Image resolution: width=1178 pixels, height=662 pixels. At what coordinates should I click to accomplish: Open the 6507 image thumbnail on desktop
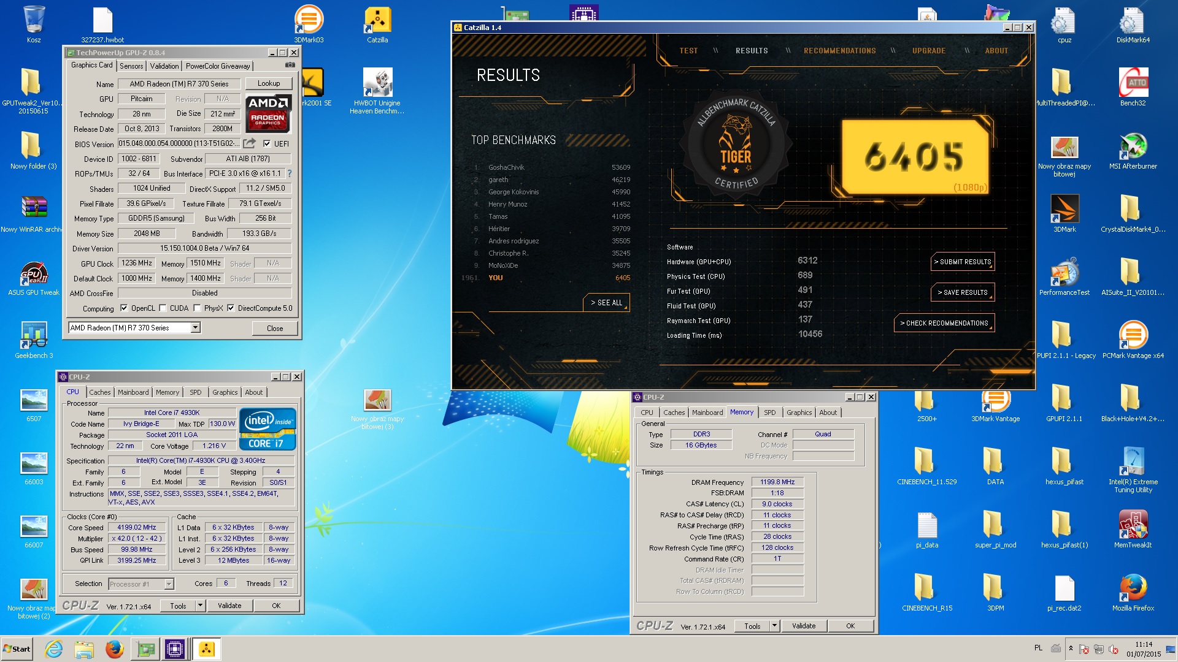[34, 405]
